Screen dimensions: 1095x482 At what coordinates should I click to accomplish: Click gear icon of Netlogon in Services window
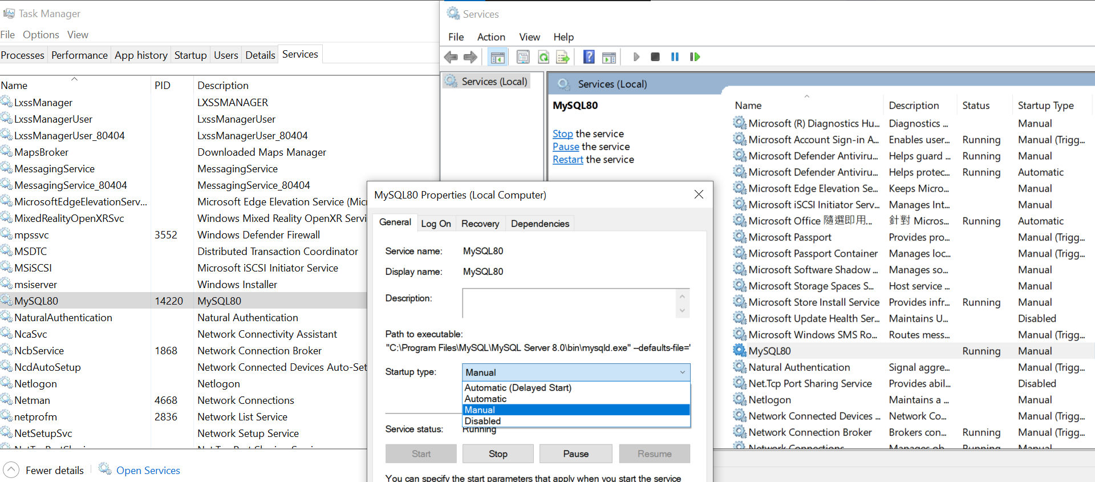tap(740, 399)
